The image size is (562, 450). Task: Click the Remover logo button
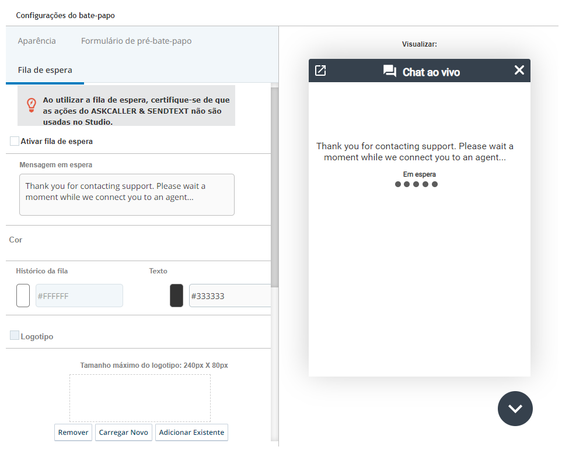(73, 432)
